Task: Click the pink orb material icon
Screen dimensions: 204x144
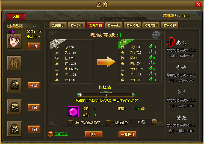Action: click(73, 112)
